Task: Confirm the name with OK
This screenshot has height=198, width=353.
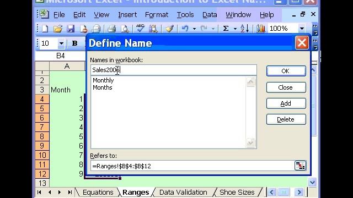Action: click(286, 71)
